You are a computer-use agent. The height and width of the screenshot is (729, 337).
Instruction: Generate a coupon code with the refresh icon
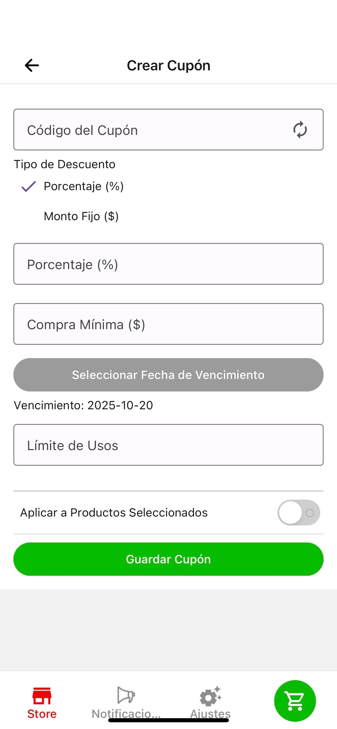(300, 130)
